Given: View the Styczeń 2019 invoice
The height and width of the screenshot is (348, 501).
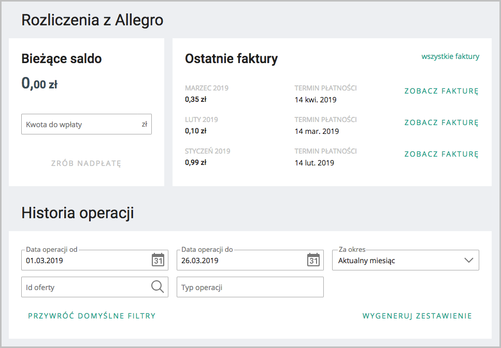Looking at the screenshot, I should 441,155.
